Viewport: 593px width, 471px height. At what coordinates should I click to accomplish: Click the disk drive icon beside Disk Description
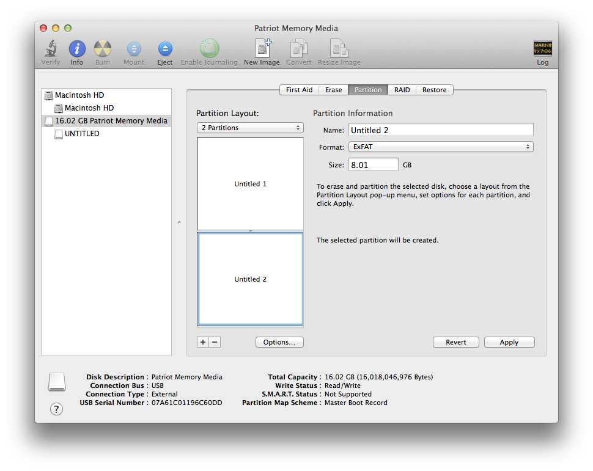pyautogui.click(x=57, y=382)
